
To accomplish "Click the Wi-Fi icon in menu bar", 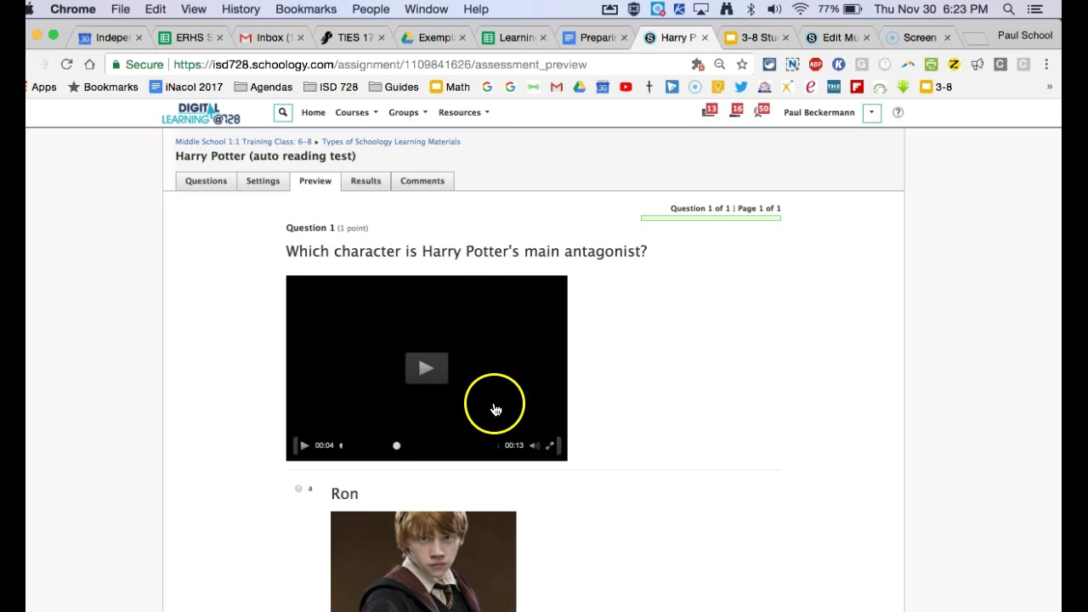I will pos(800,9).
